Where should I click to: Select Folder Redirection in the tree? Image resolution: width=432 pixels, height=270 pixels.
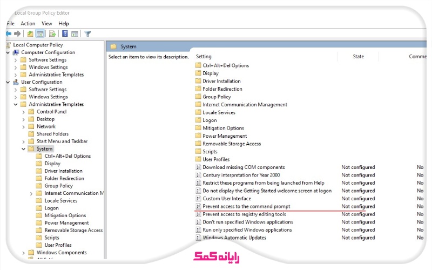pos(64,178)
